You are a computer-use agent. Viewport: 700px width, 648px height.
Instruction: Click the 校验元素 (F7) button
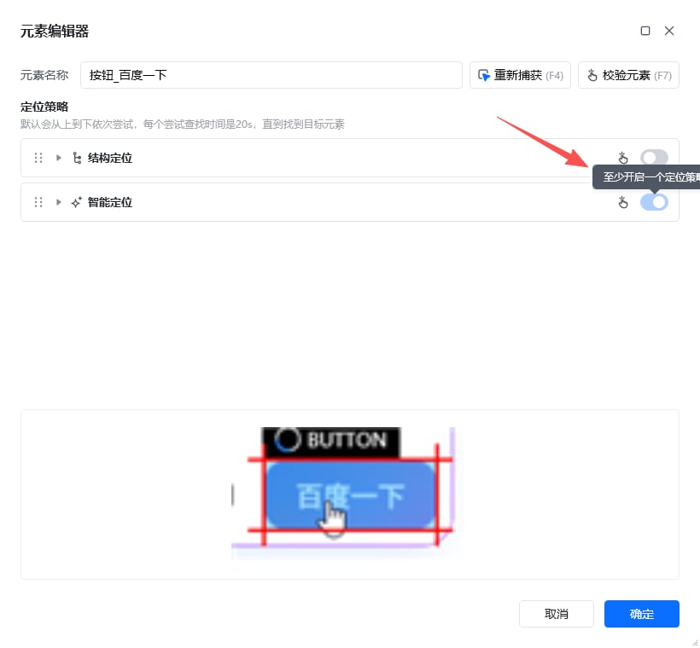pos(628,75)
